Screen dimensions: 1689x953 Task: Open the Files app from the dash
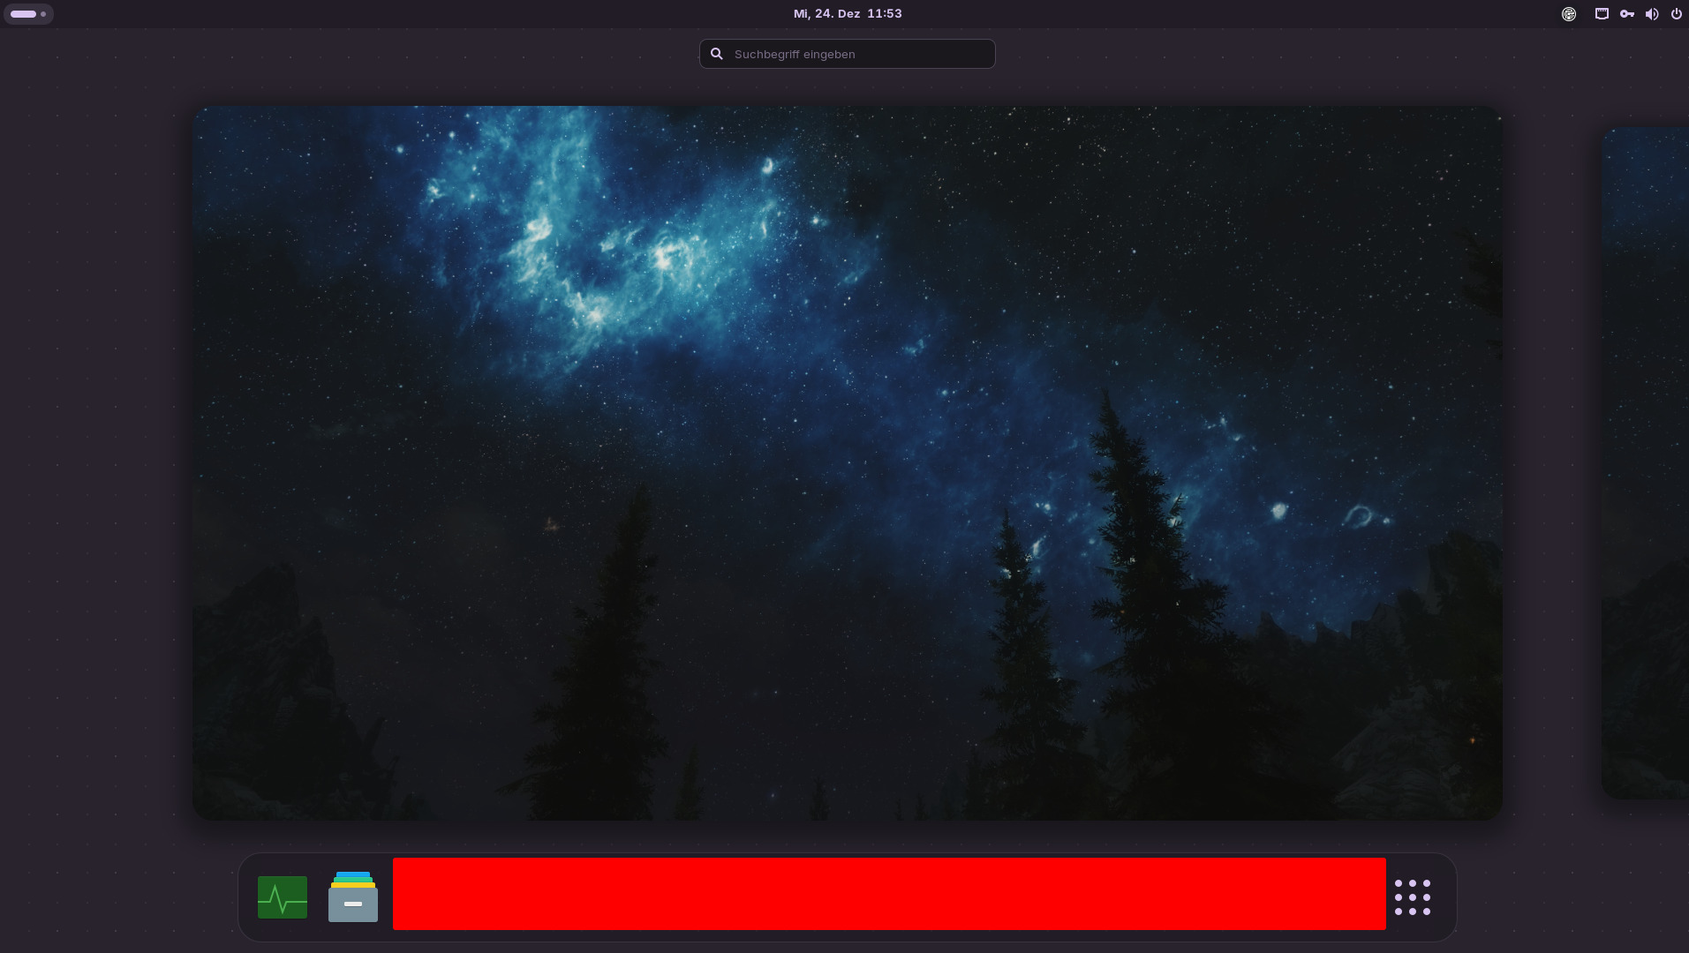353,897
